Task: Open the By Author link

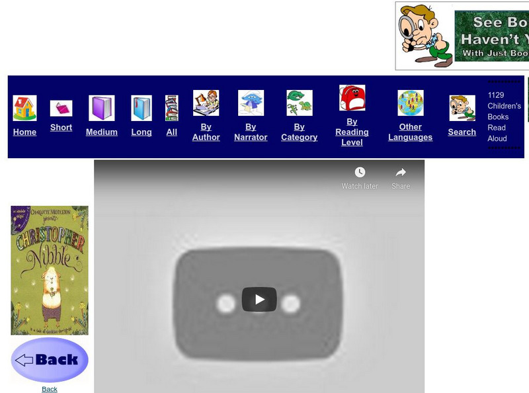Action: click(206, 132)
